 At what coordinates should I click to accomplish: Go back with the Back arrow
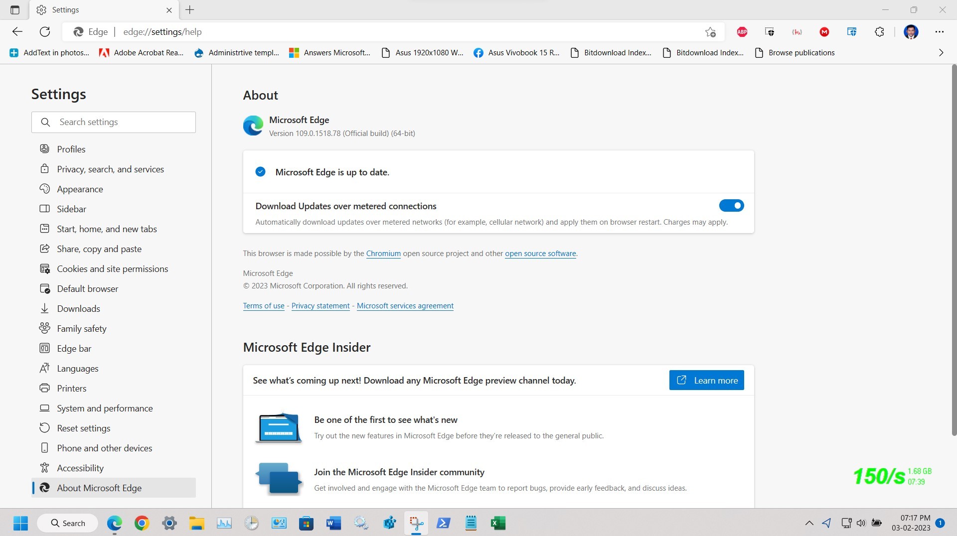(x=17, y=32)
